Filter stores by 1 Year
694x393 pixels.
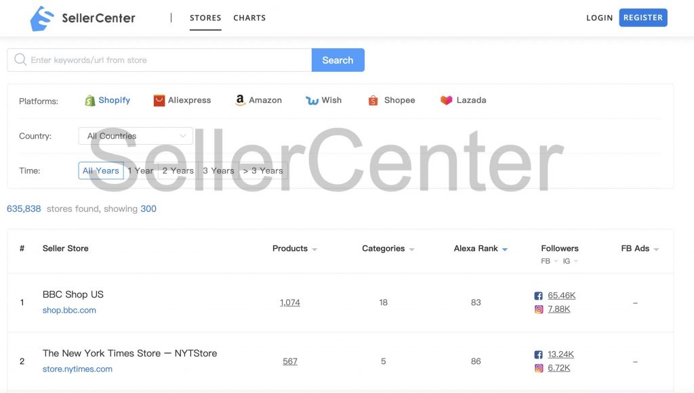[x=141, y=171]
